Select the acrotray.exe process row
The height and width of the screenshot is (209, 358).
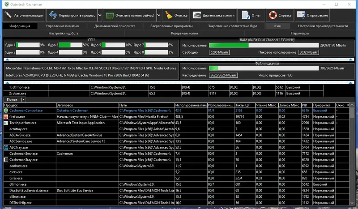point(176,129)
